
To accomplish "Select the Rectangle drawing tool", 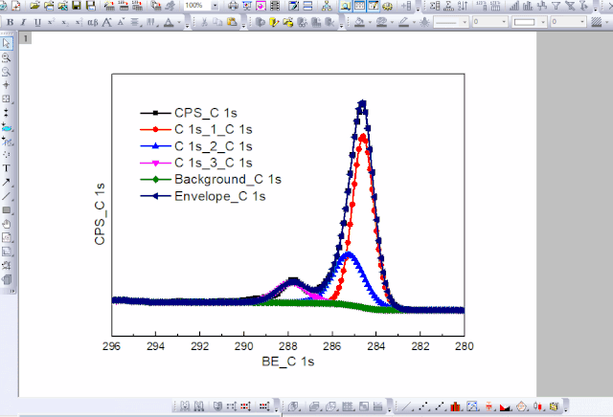I will click(x=7, y=209).
